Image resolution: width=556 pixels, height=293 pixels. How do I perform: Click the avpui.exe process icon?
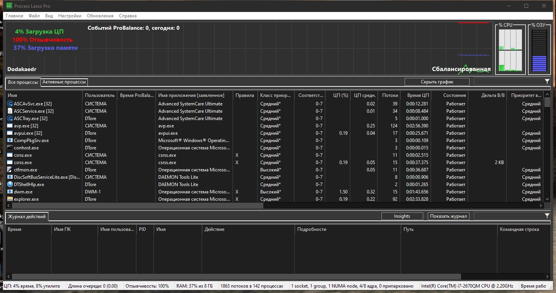[10, 133]
